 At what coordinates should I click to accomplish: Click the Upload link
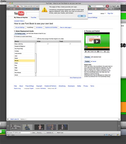pyautogui.click(x=90, y=13)
